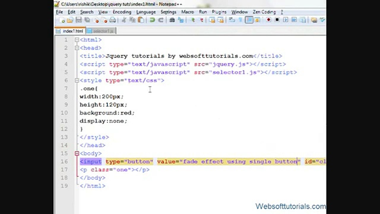The width and height of the screenshot is (380, 214).
Task: Zoom out of the editor text
Action: 201,20
